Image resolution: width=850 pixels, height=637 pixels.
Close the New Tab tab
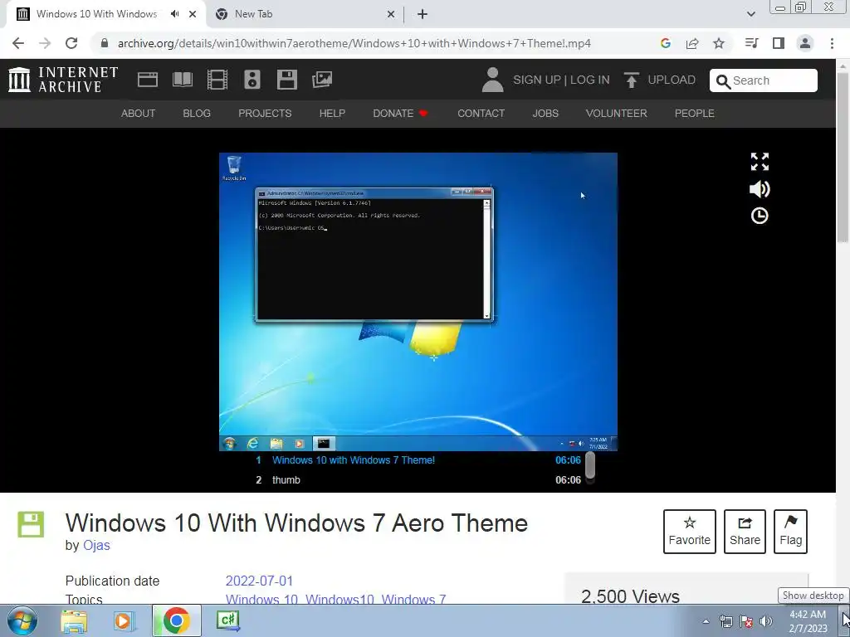click(391, 14)
